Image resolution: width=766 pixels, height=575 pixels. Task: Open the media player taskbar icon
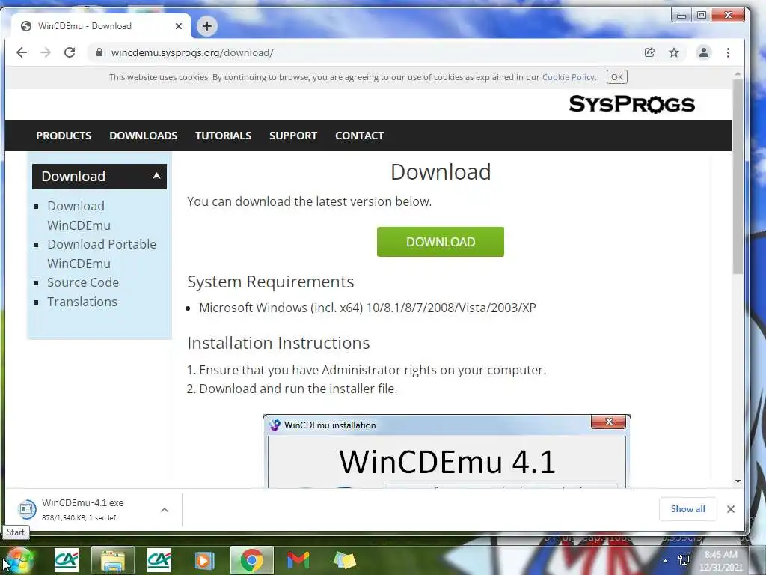pyautogui.click(x=204, y=560)
